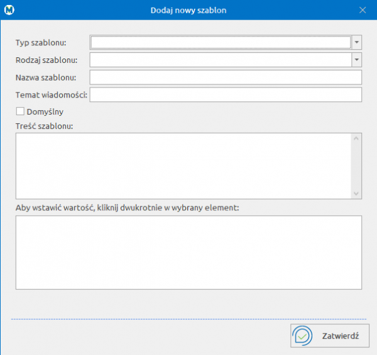
Task: Click the M application logo icon
Action: [x=9, y=10]
